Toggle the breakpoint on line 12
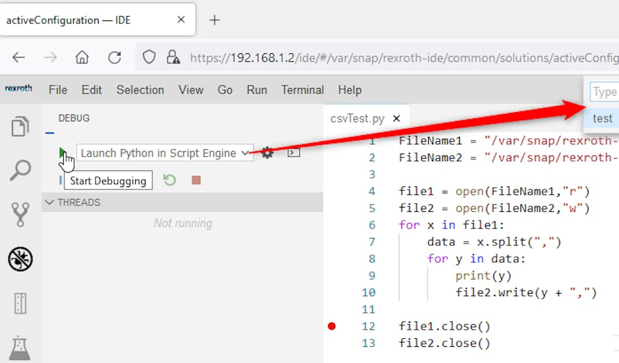The height and width of the screenshot is (363, 619). 331,326
